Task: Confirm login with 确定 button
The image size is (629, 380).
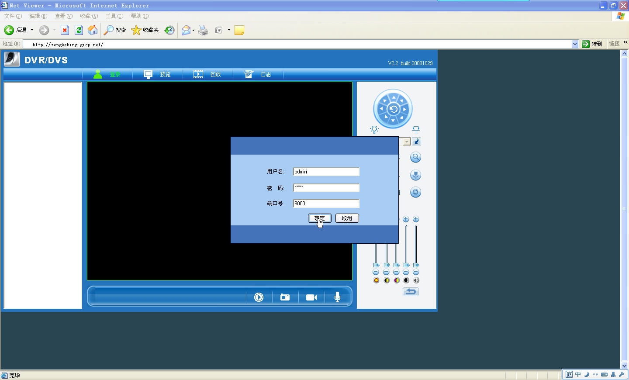Action: point(320,218)
